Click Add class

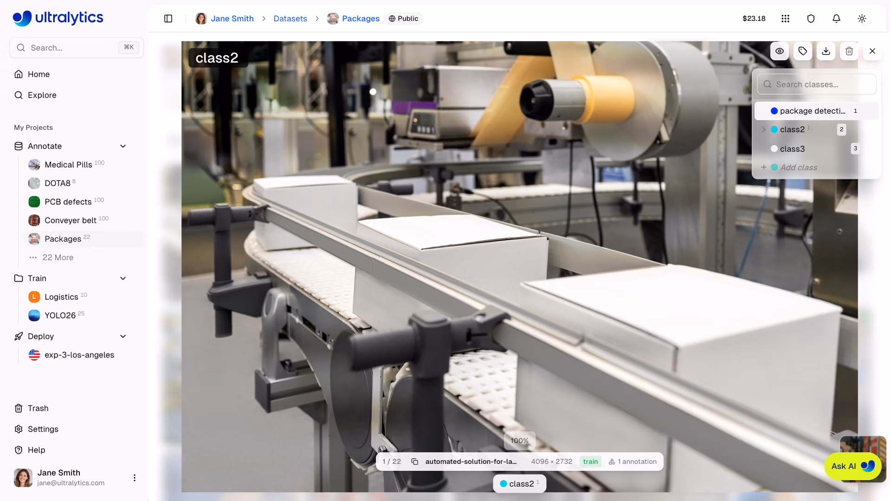point(798,167)
